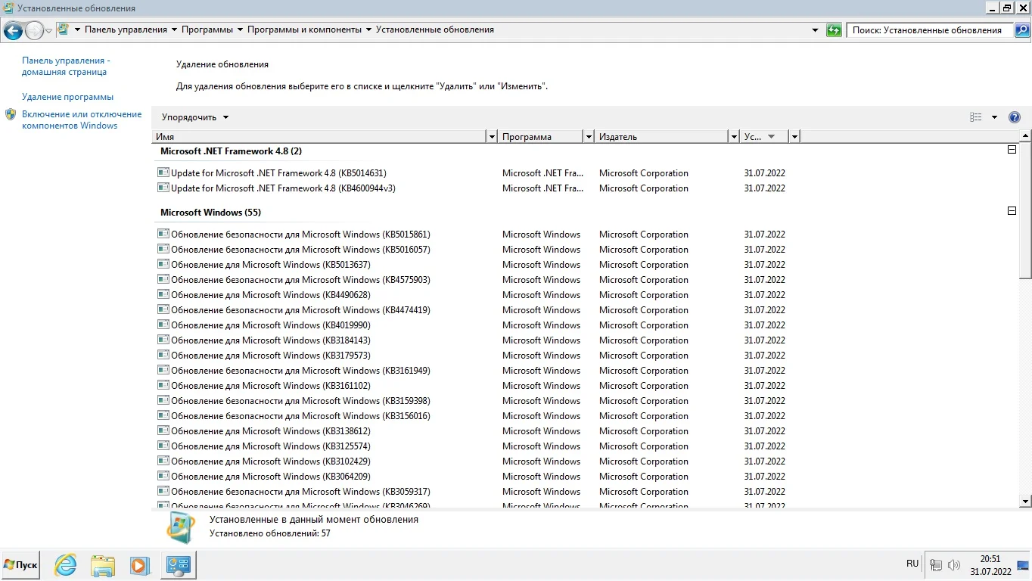Open recent pages dropdown next to forward arrow
The width and height of the screenshot is (1032, 581).
click(x=48, y=30)
